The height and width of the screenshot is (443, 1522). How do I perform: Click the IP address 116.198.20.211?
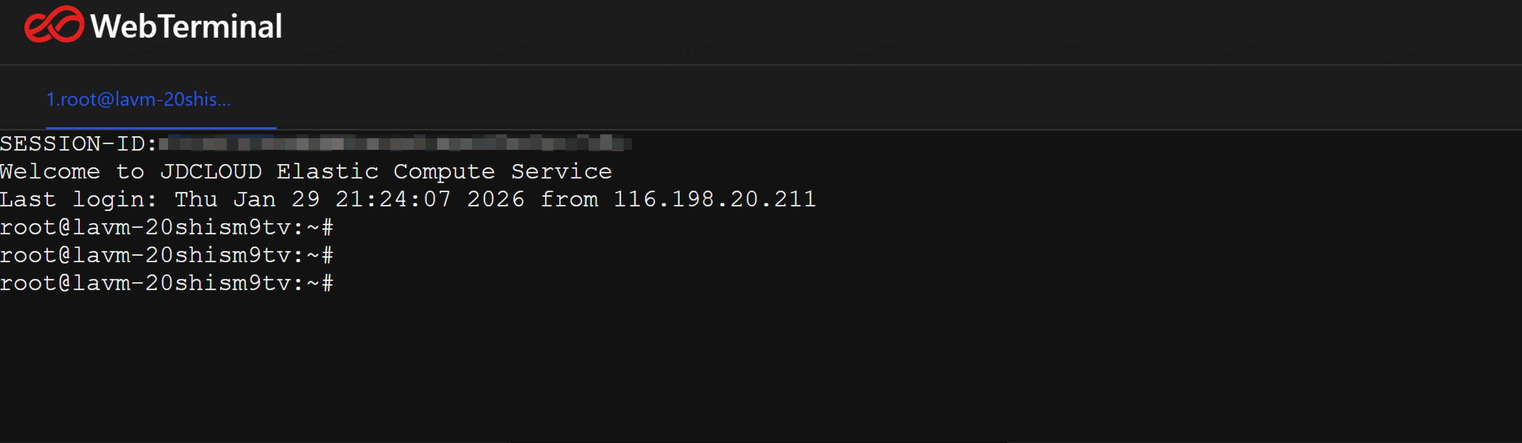(714, 199)
